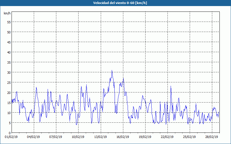The image size is (231, 144).
Task: Select the y-axis value '50'
Action: (9, 32)
